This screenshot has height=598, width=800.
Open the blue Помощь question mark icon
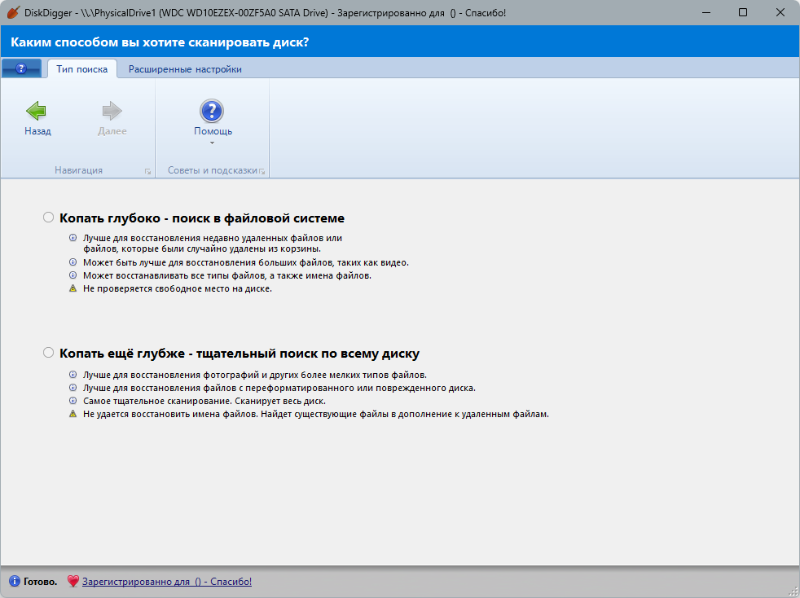[212, 111]
